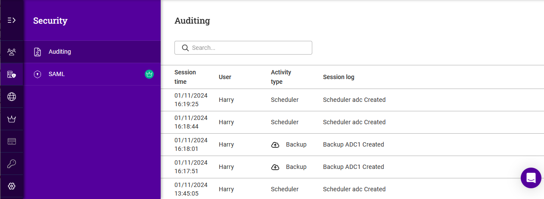The image size is (544, 199).
Task: Click user Harry in the 16:18:01 row
Action: coord(226,144)
